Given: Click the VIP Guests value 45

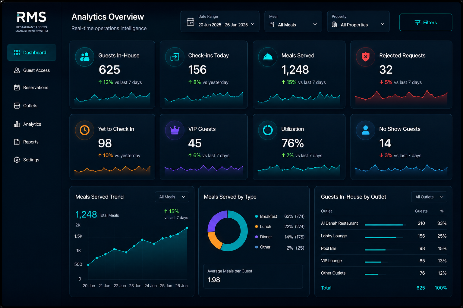Looking at the screenshot, I should pyautogui.click(x=195, y=143).
